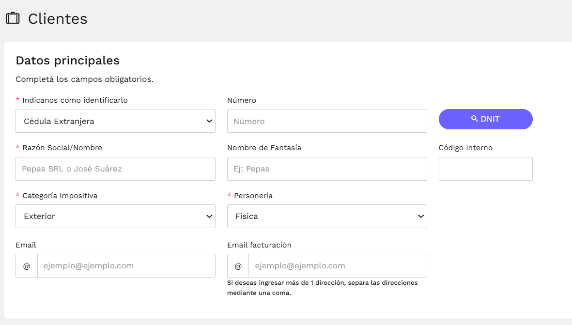Click the 'Código interno' label
572x325 pixels.
coord(465,148)
